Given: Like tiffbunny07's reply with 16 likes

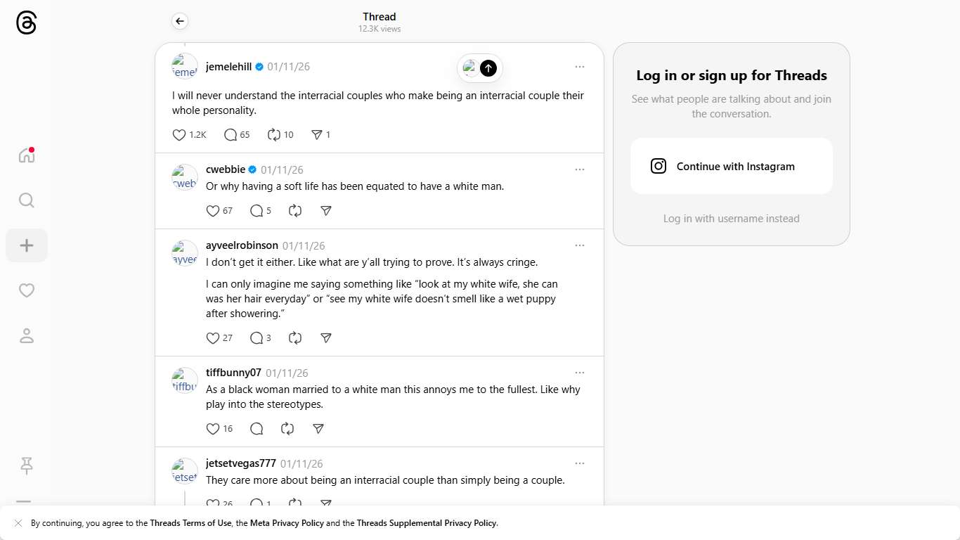Looking at the screenshot, I should click(x=213, y=428).
